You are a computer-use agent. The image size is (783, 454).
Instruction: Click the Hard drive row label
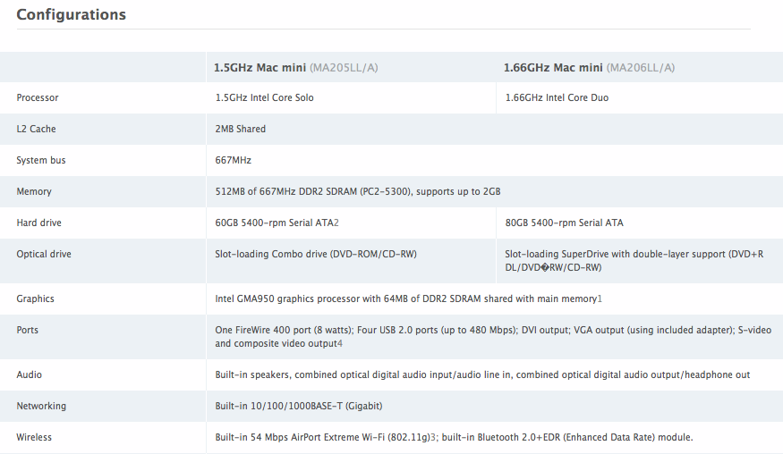coord(39,223)
